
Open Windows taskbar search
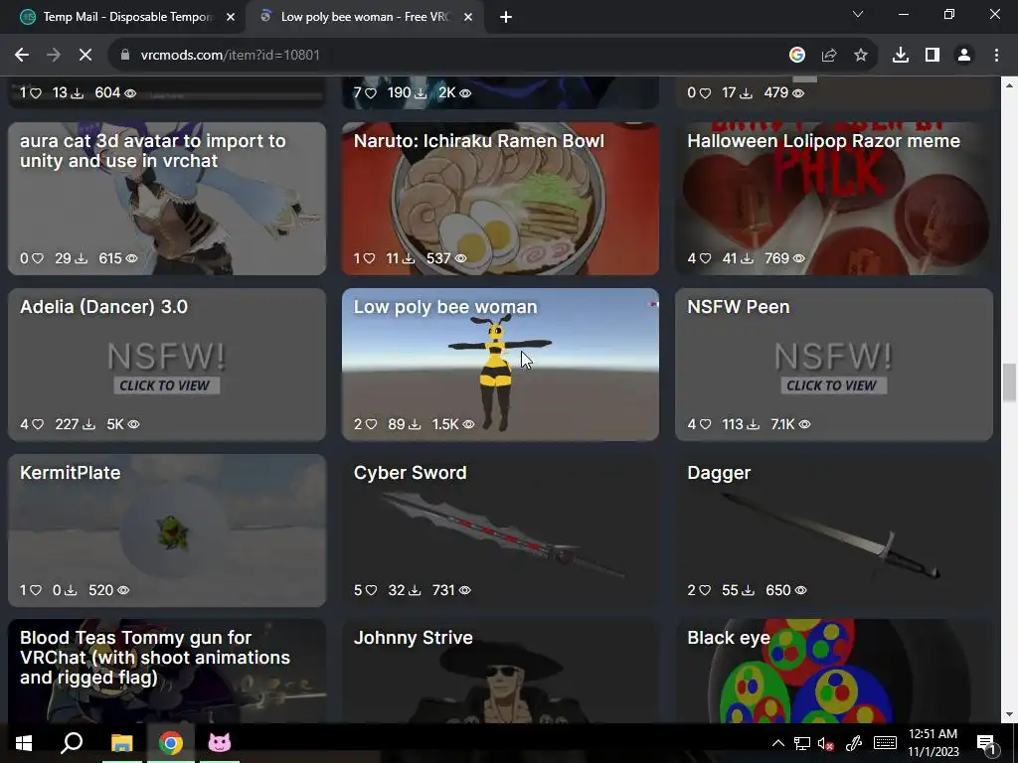click(x=72, y=743)
